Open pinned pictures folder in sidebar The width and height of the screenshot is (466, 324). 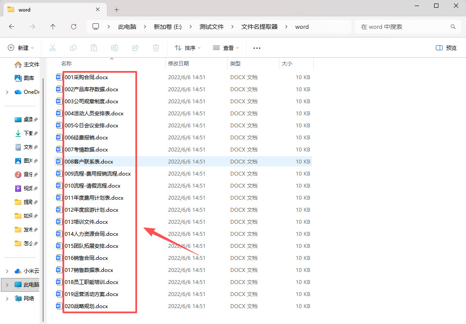26,160
